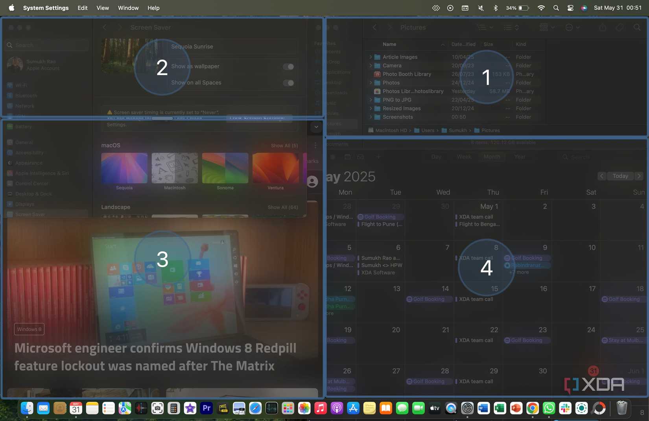Click the Today button in Calendar
The width and height of the screenshot is (649, 421).
point(620,176)
